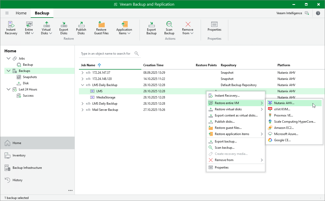The width and height of the screenshot is (325, 201).
Task: Choose Nutanix AHV from the submenu
Action: (284, 103)
